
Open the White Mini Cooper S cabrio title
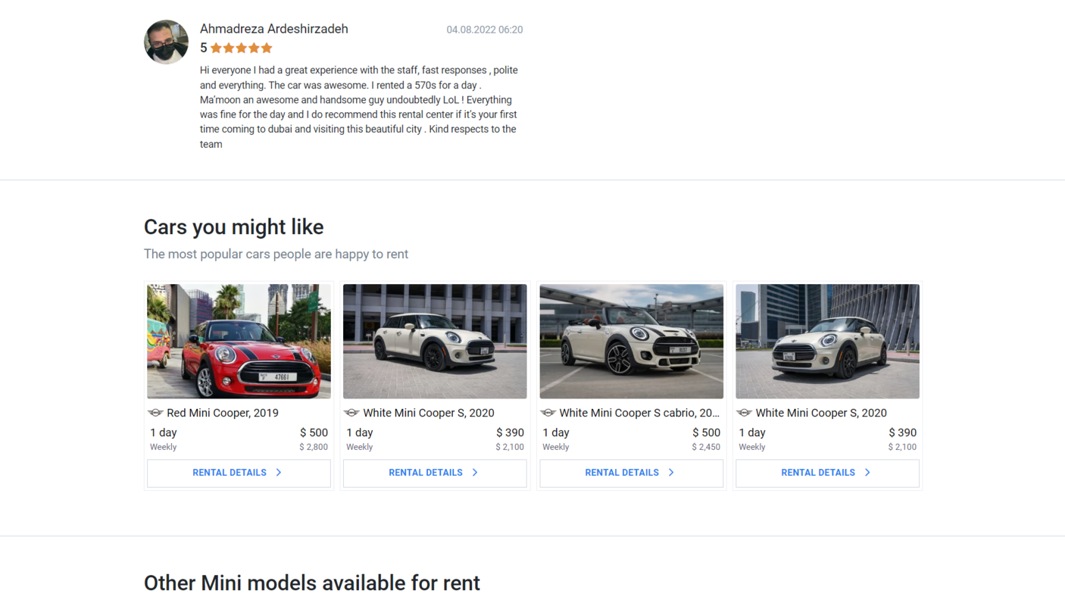(x=639, y=413)
